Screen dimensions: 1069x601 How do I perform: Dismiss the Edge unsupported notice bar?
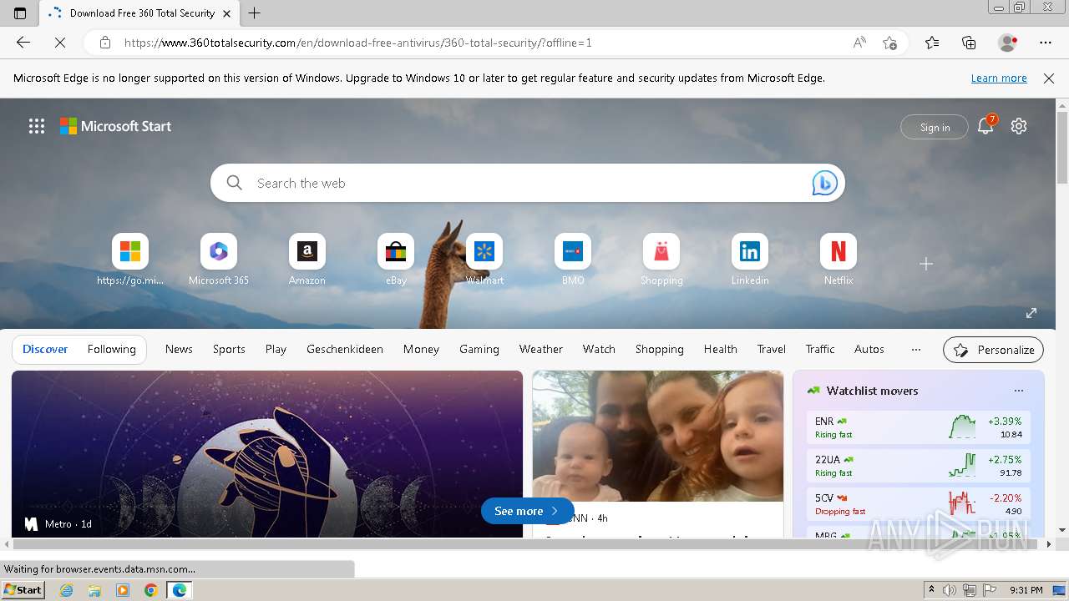tap(1049, 78)
